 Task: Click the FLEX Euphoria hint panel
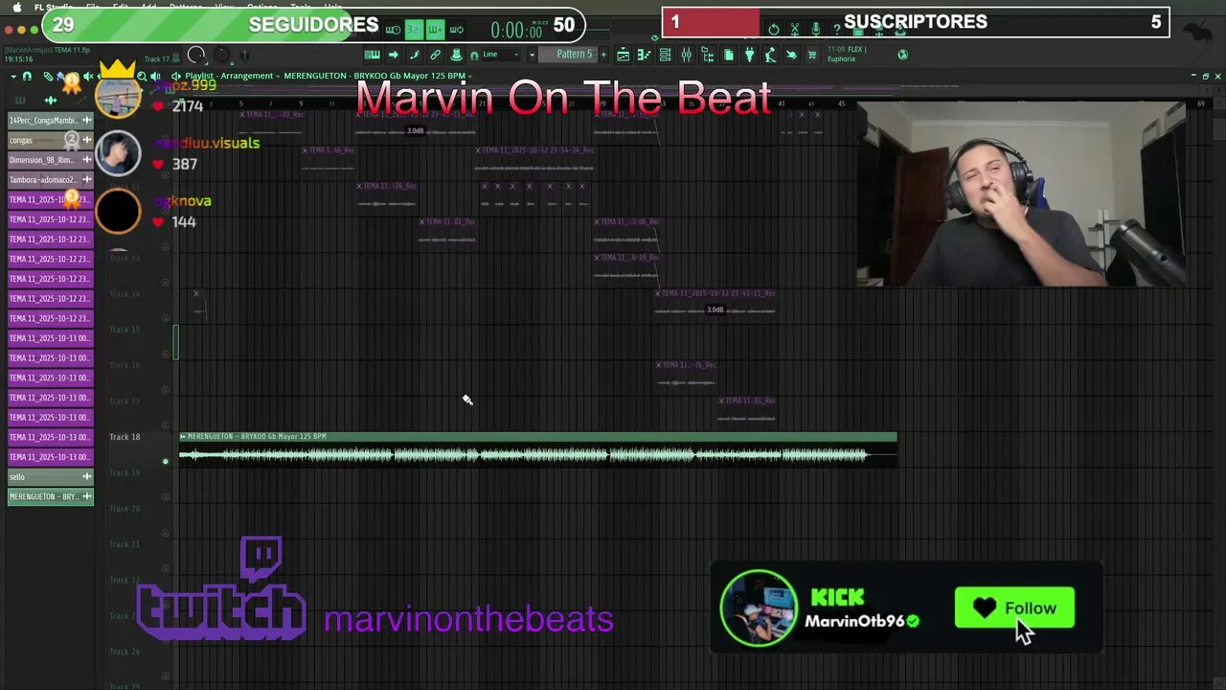(x=854, y=55)
